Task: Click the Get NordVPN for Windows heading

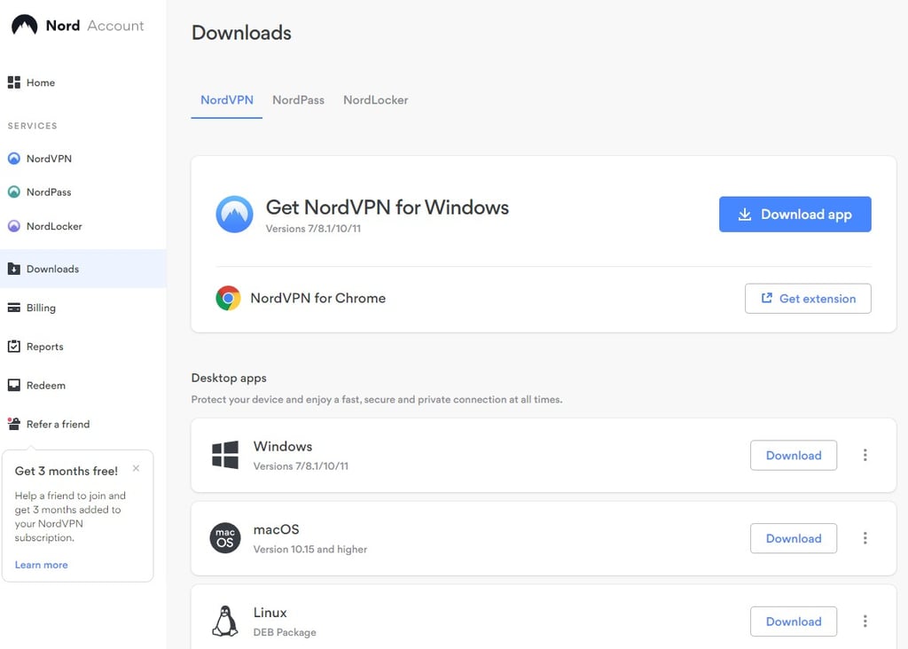Action: [387, 207]
